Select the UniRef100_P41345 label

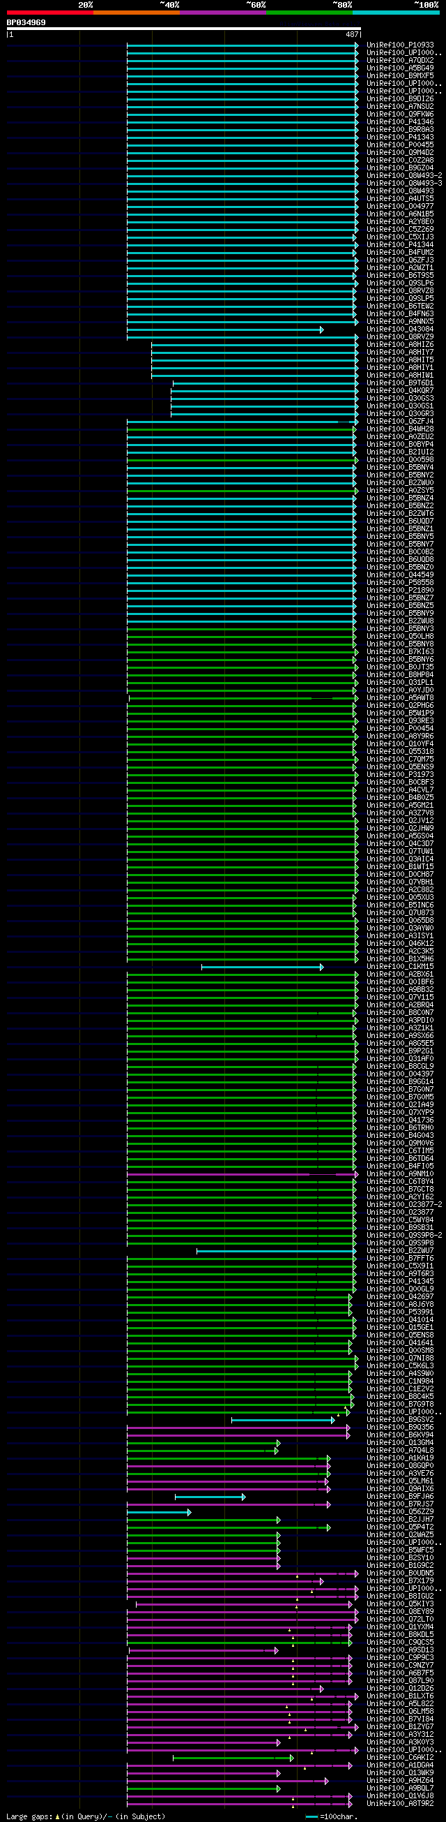[x=399, y=1281]
